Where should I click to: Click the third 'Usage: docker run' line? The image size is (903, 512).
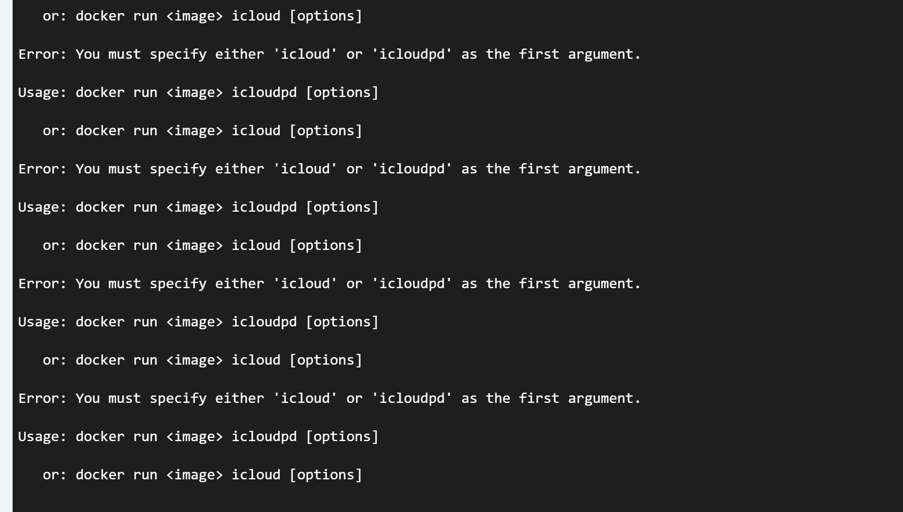(198, 322)
